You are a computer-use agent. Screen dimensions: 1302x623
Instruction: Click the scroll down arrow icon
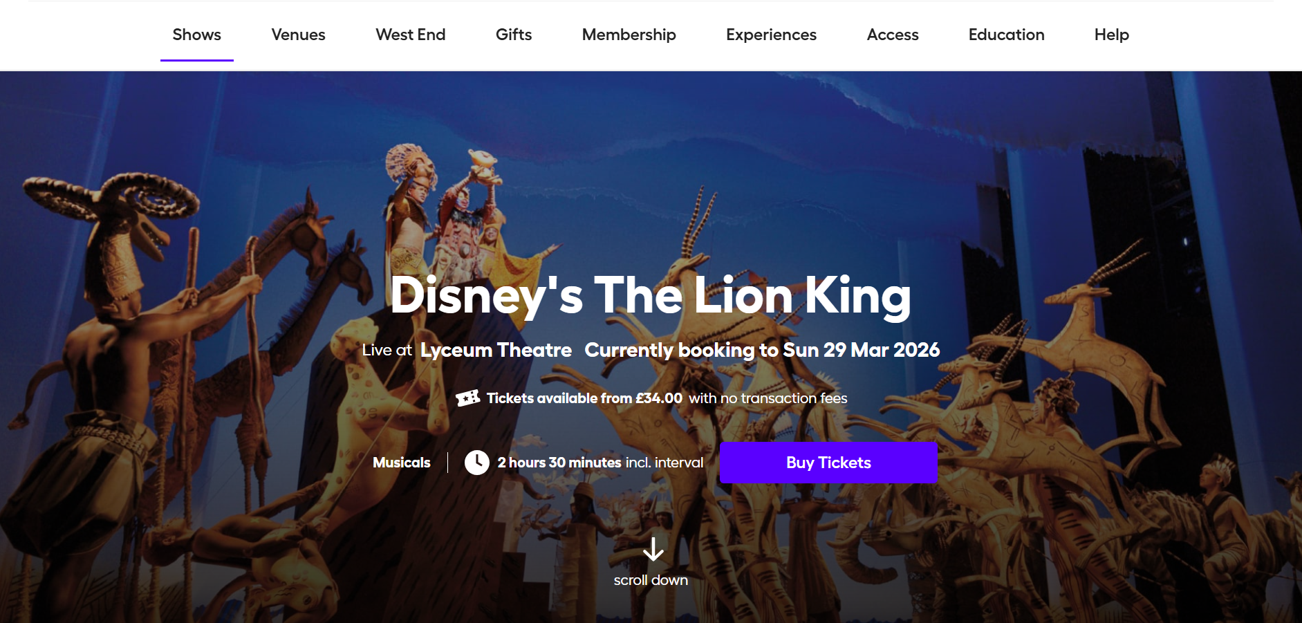[653, 550]
